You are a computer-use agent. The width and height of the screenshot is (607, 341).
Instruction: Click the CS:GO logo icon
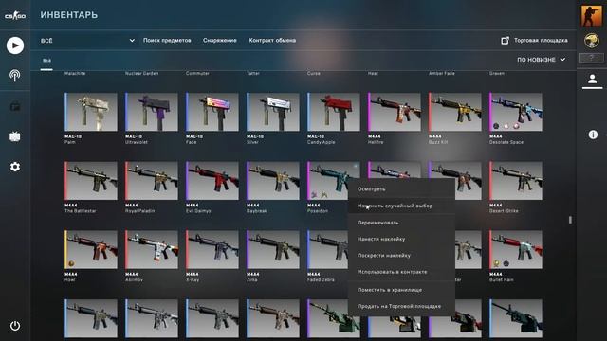coord(15,16)
